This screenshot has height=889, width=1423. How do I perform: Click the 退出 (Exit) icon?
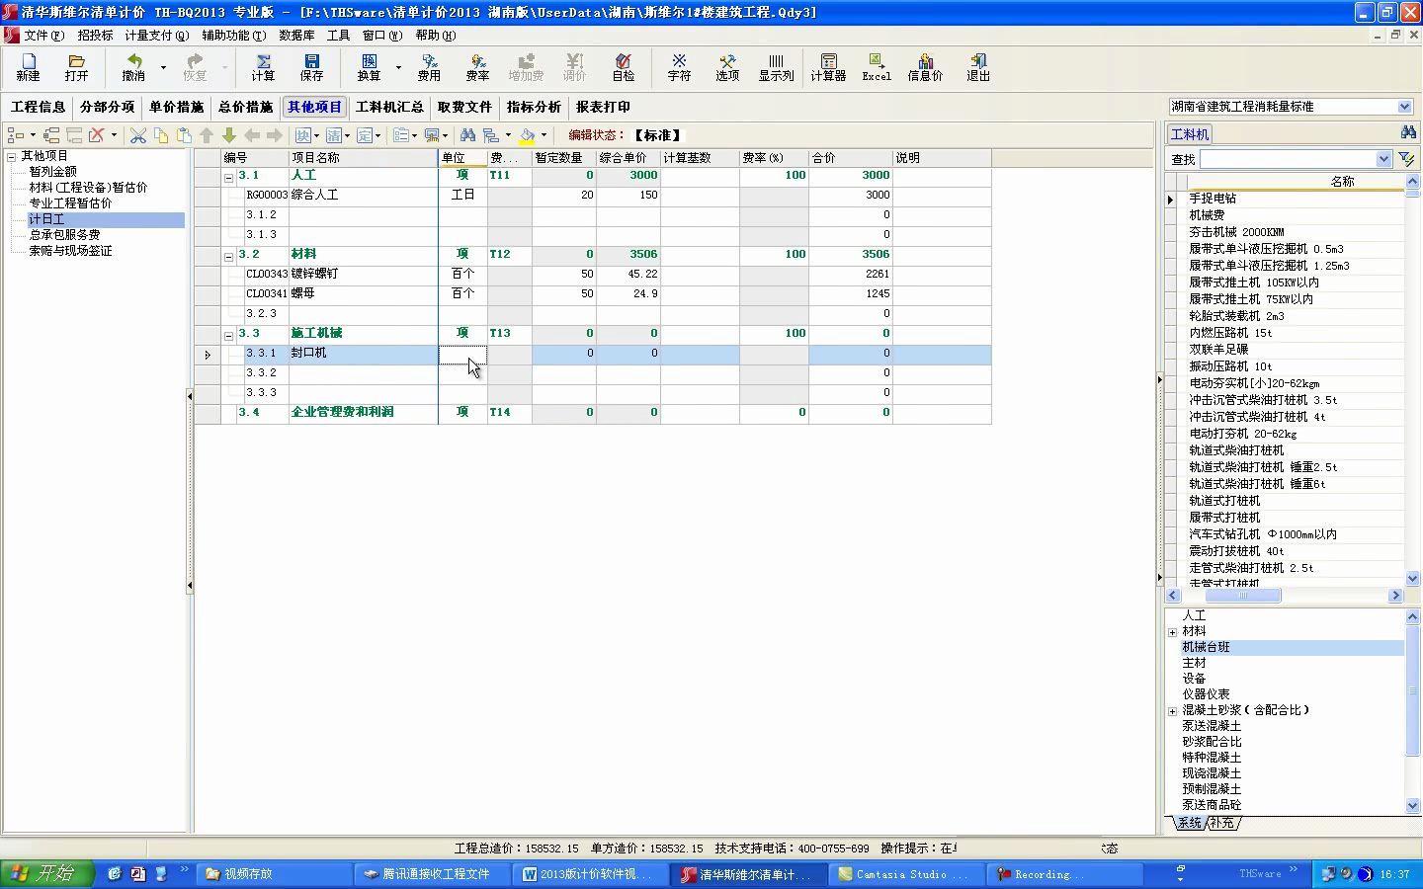978,67
